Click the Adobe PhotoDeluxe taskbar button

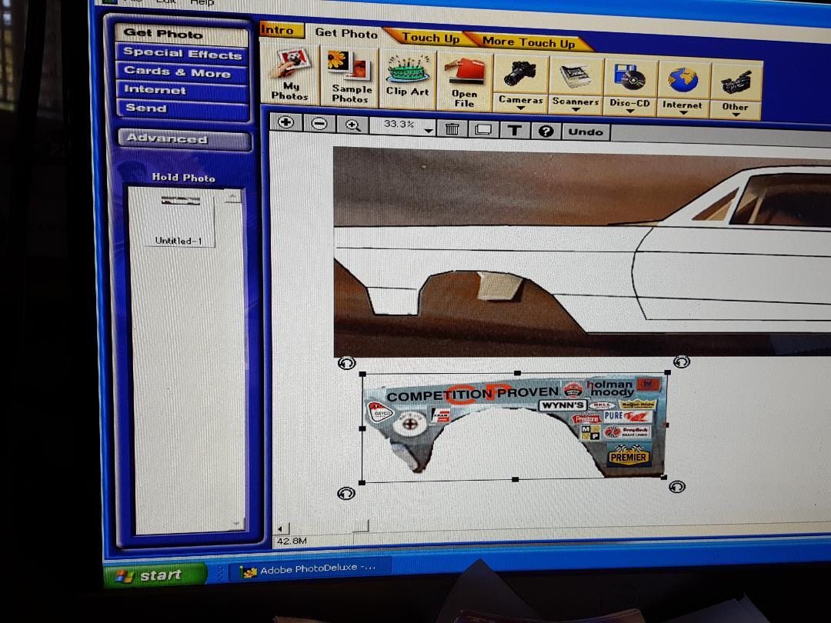[309, 570]
